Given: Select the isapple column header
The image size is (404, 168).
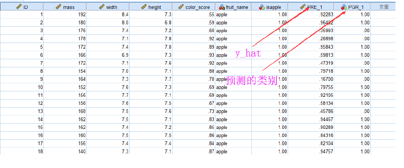Looking at the screenshot, I should tap(270, 7).
